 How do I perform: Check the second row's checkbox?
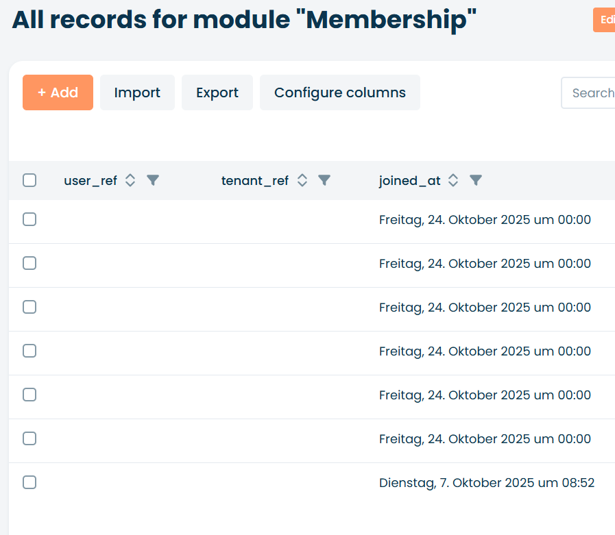29,263
